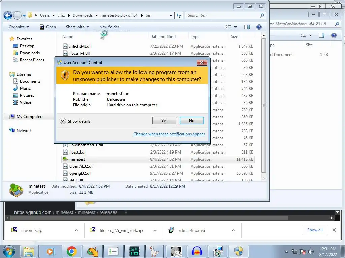Select IrrlichtMt.dll file
The width and height of the screenshot is (345, 258).
(80, 46)
